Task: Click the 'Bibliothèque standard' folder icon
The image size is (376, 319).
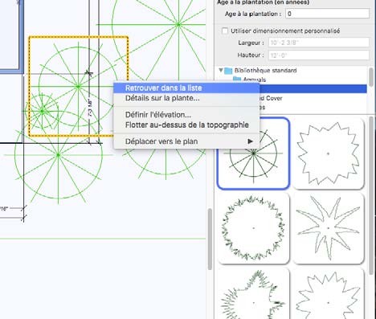Action: pyautogui.click(x=228, y=71)
